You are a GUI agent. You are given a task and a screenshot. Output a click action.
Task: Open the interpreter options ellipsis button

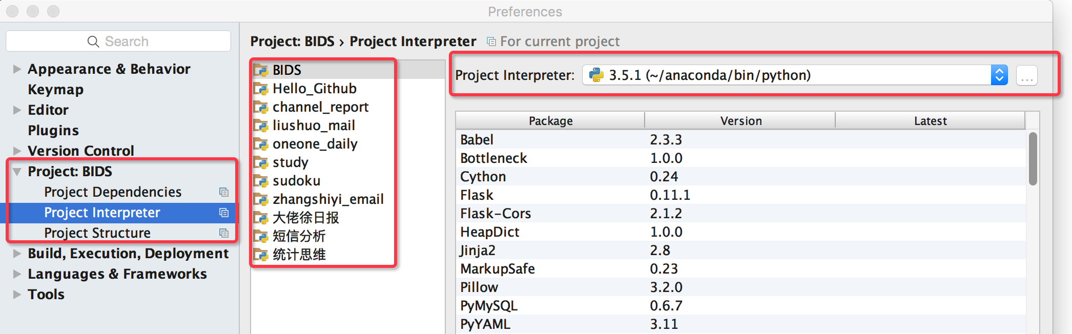point(1027,75)
